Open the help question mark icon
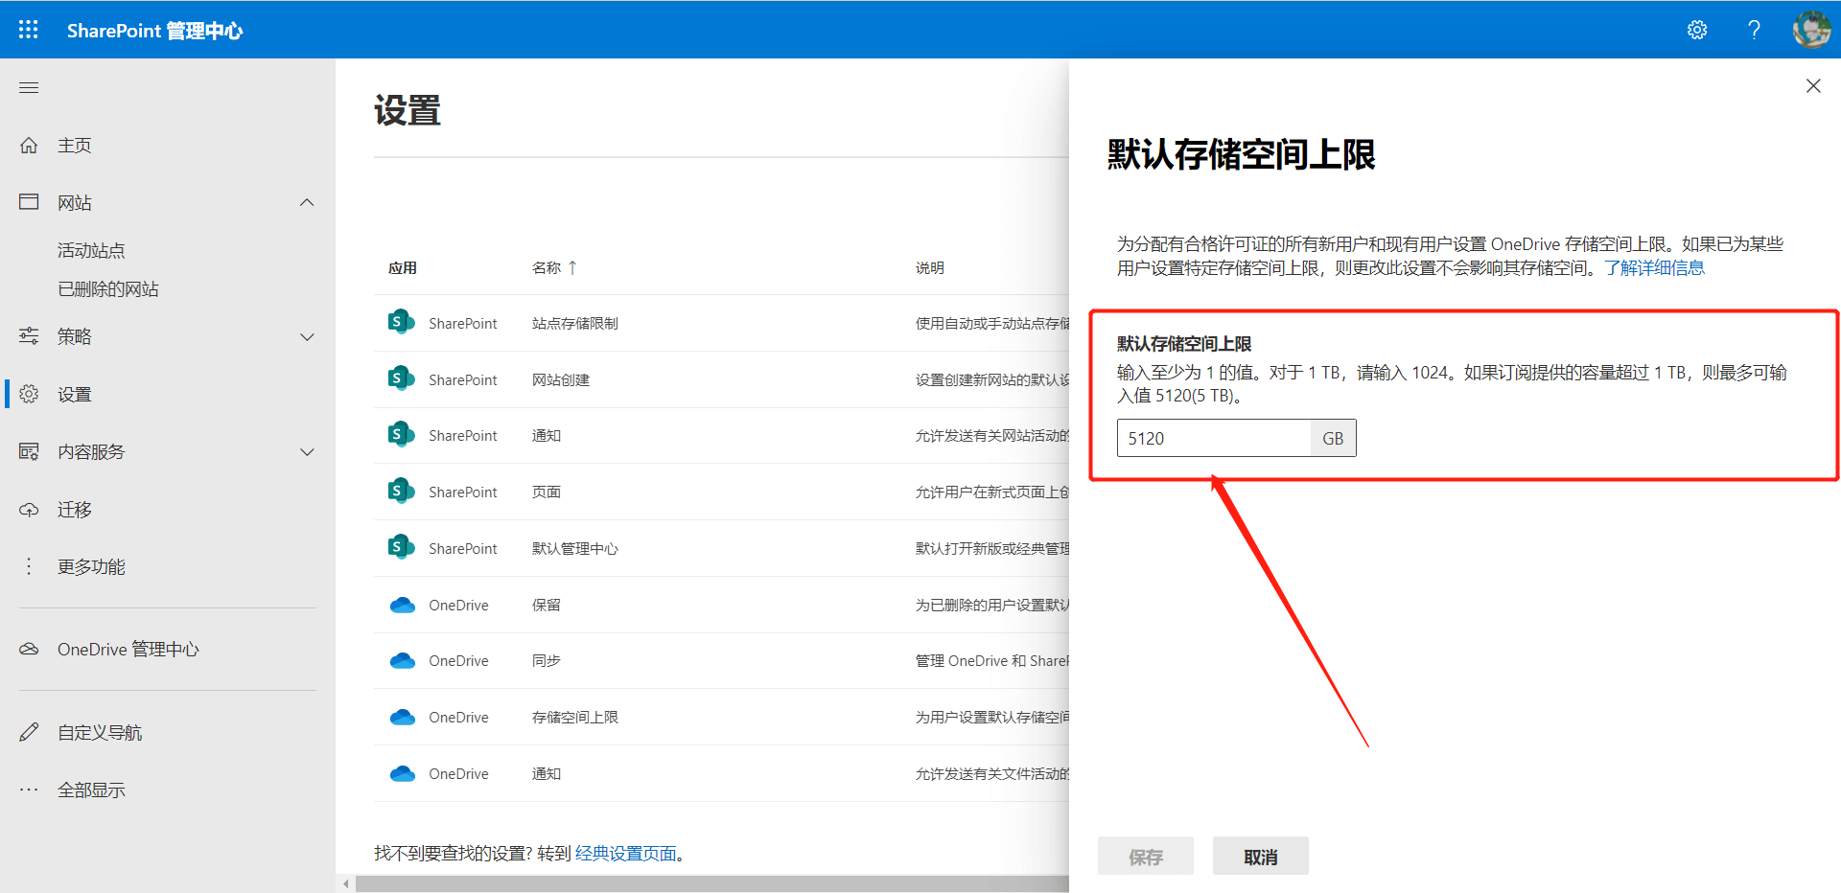This screenshot has height=893, width=1841. (1754, 30)
